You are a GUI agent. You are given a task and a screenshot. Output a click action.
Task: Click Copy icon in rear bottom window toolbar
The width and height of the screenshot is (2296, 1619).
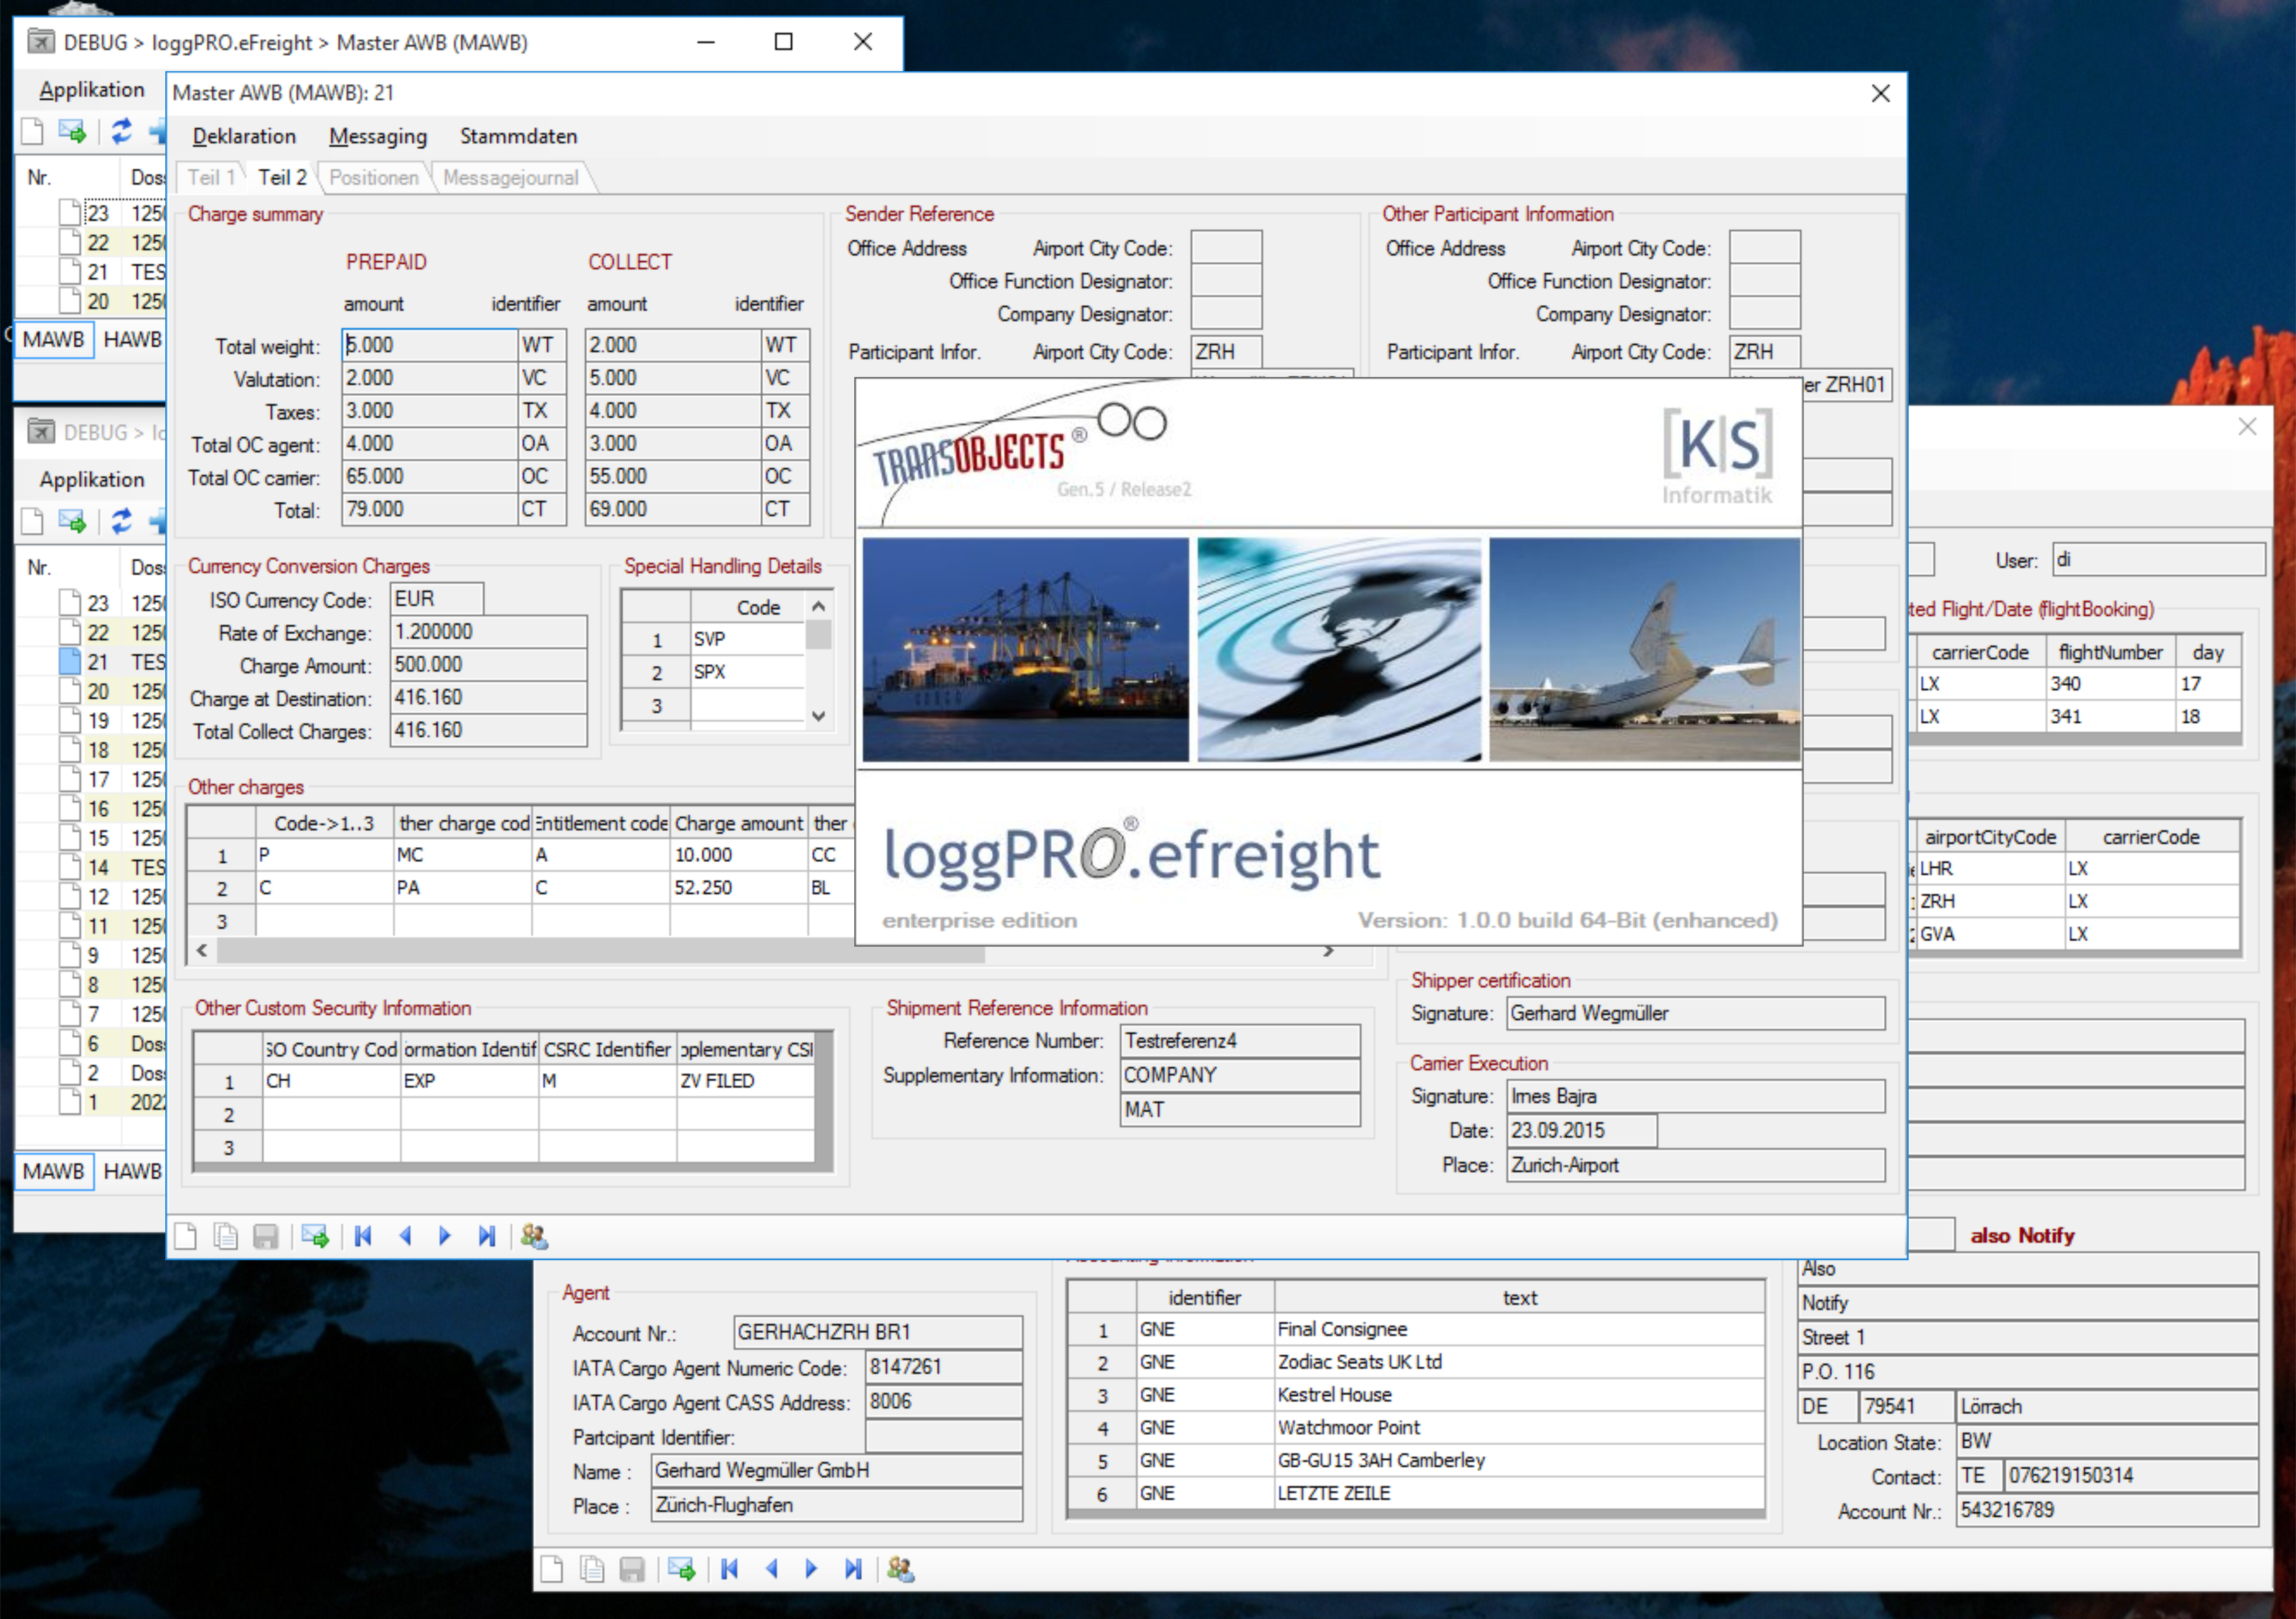coord(592,1569)
